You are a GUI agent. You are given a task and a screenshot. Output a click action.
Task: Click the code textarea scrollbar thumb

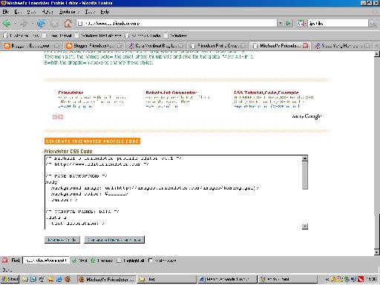click(x=305, y=175)
